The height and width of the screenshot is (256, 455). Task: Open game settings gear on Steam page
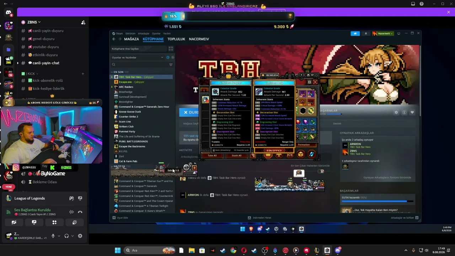[396, 112]
